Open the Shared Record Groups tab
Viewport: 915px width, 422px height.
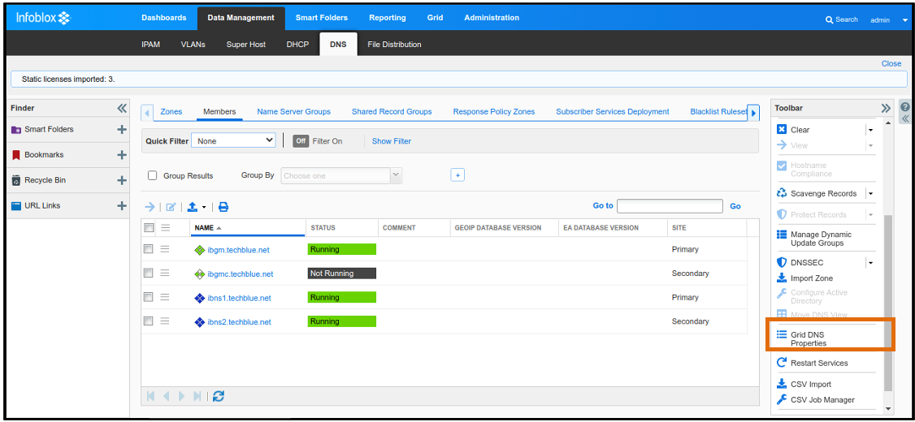click(392, 111)
